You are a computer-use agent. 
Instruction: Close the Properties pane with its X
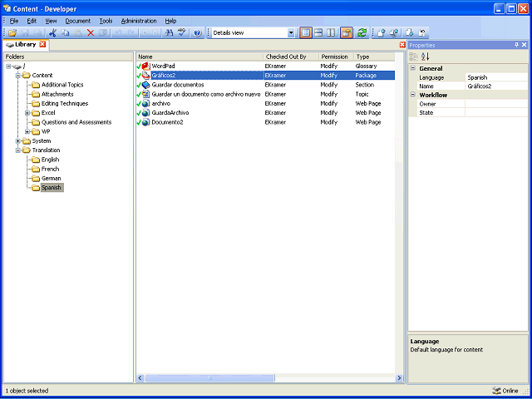point(525,45)
